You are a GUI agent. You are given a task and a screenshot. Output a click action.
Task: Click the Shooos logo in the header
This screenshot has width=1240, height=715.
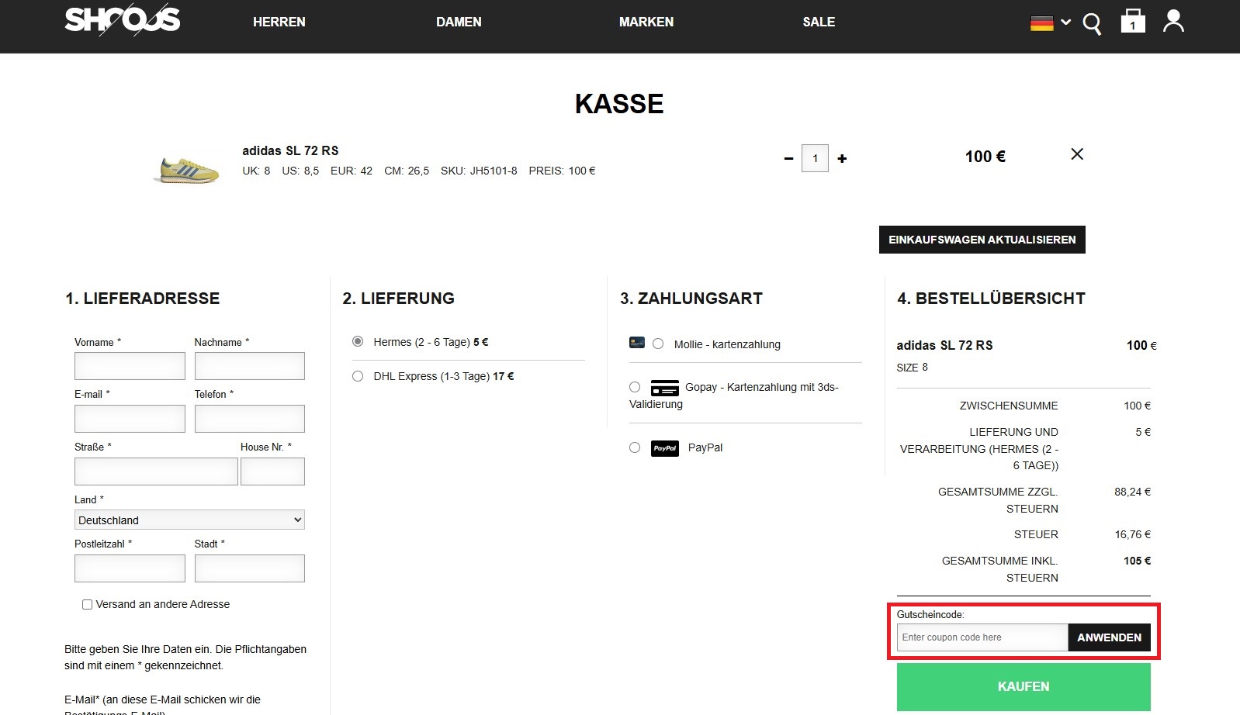(x=122, y=21)
